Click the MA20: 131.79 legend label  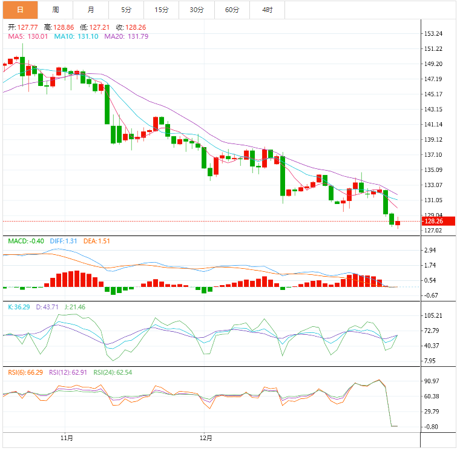point(126,36)
